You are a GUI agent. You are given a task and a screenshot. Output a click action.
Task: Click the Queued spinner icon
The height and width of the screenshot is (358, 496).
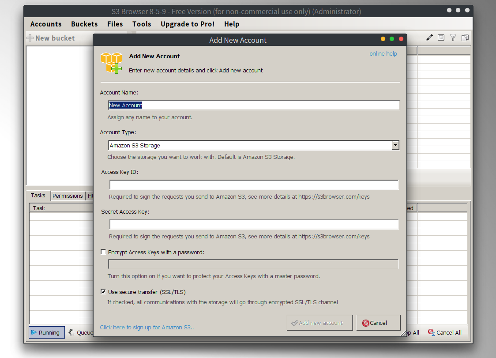coord(71,332)
